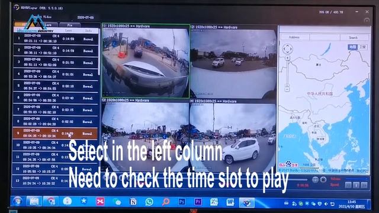Open the red X app on the taskbar
The width and height of the screenshot is (379, 213).
(x=100, y=202)
